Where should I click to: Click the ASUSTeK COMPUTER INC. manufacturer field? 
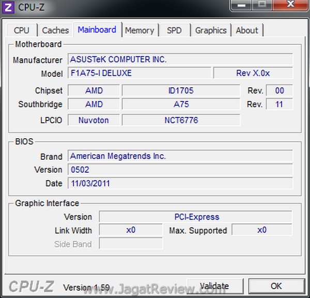pos(180,59)
